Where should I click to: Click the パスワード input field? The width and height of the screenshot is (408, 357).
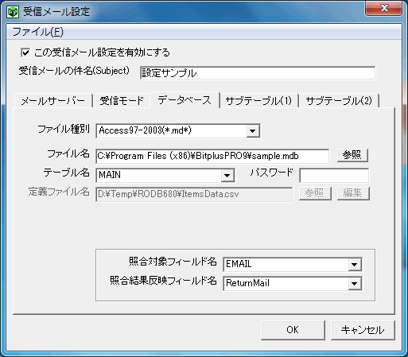(x=334, y=176)
